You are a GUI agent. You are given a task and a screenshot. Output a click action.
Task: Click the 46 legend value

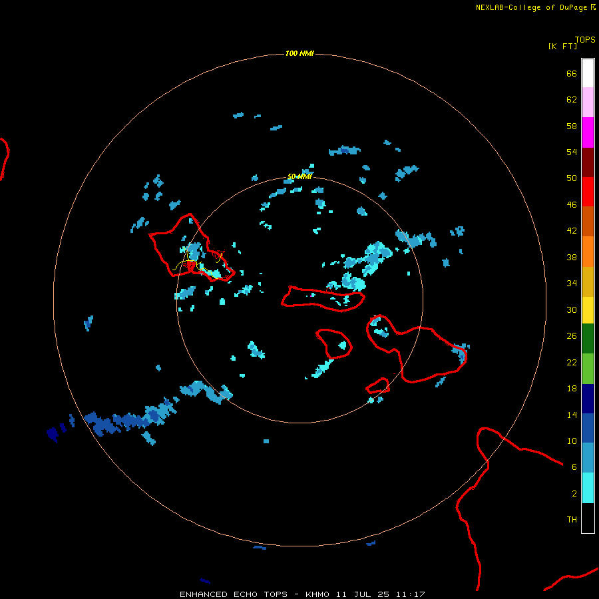(x=572, y=205)
